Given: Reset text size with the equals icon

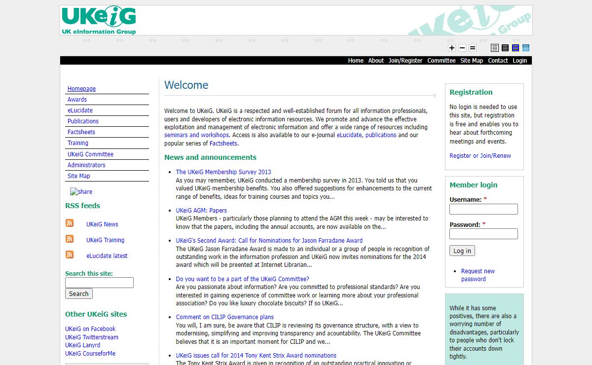Looking at the screenshot, I should [473, 48].
